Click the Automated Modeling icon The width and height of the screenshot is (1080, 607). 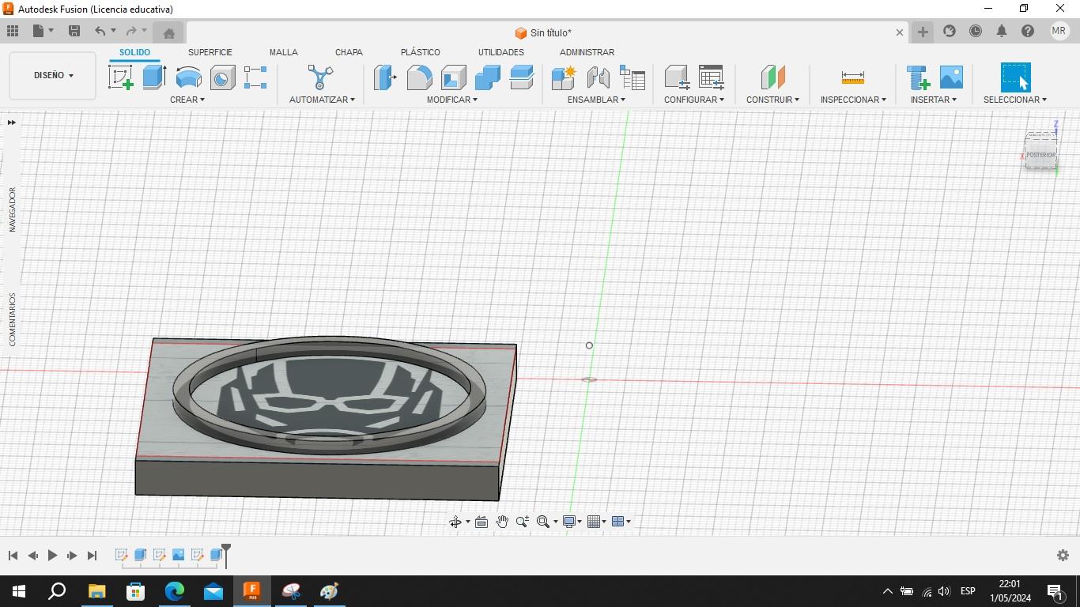pos(320,77)
